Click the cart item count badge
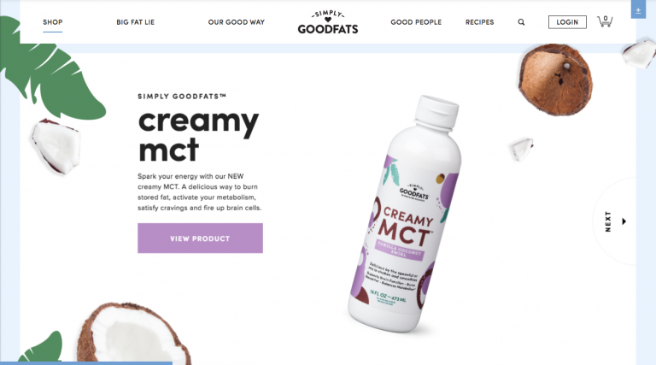The width and height of the screenshot is (656, 365). pos(606,18)
